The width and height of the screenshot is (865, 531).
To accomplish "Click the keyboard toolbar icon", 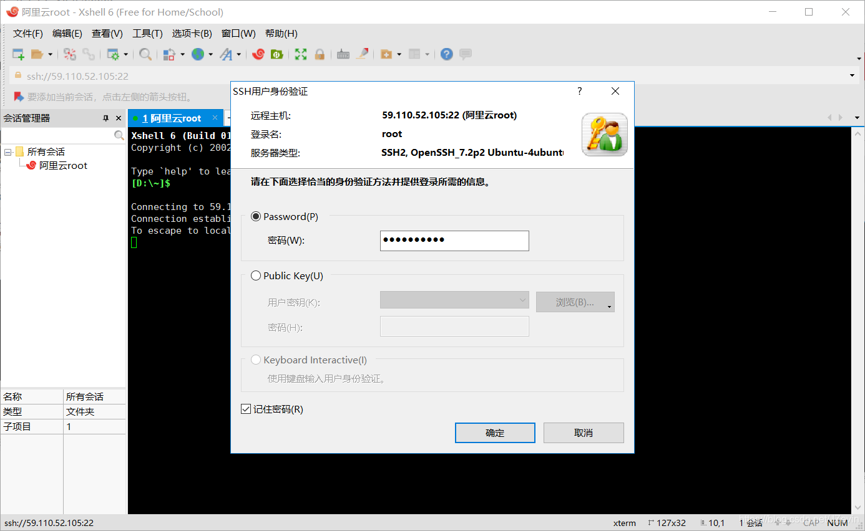I will [x=343, y=54].
